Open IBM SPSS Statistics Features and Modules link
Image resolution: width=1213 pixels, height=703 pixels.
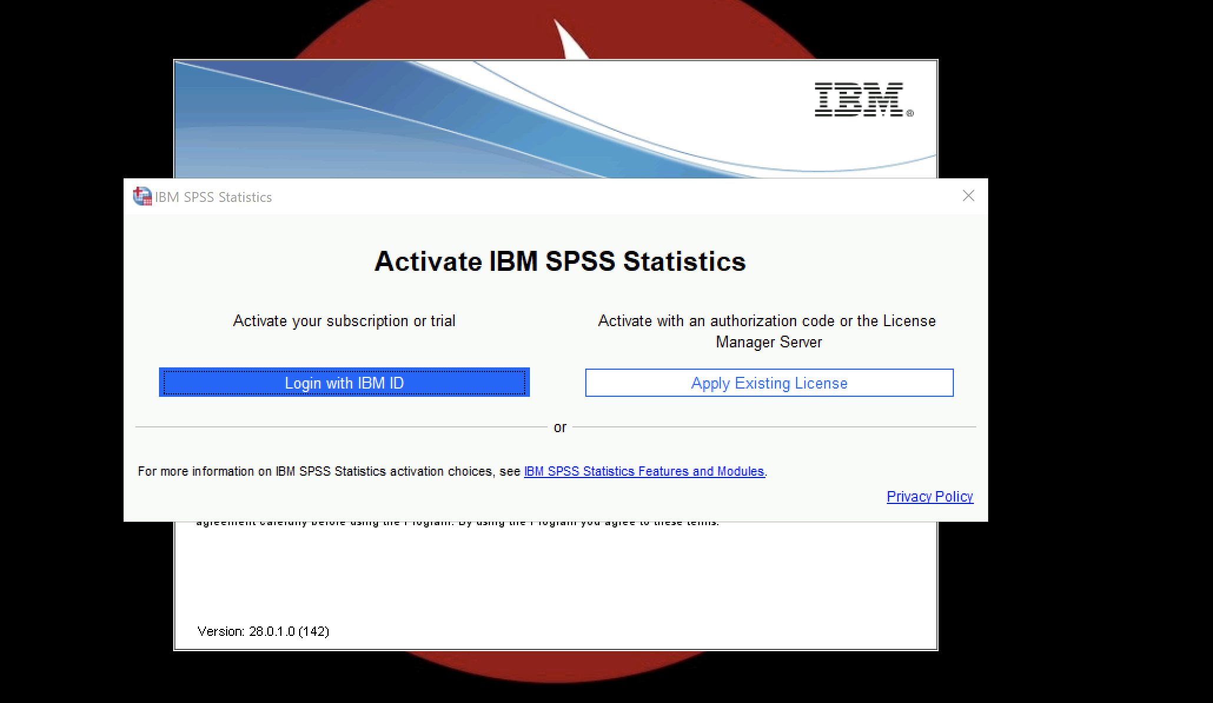pyautogui.click(x=644, y=472)
